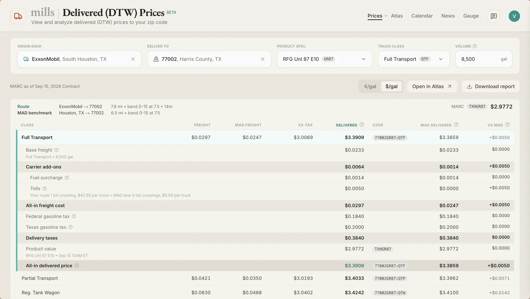Click the rack icon in Origin Rack field
This screenshot has height=299, width=530.
(x=26, y=59)
